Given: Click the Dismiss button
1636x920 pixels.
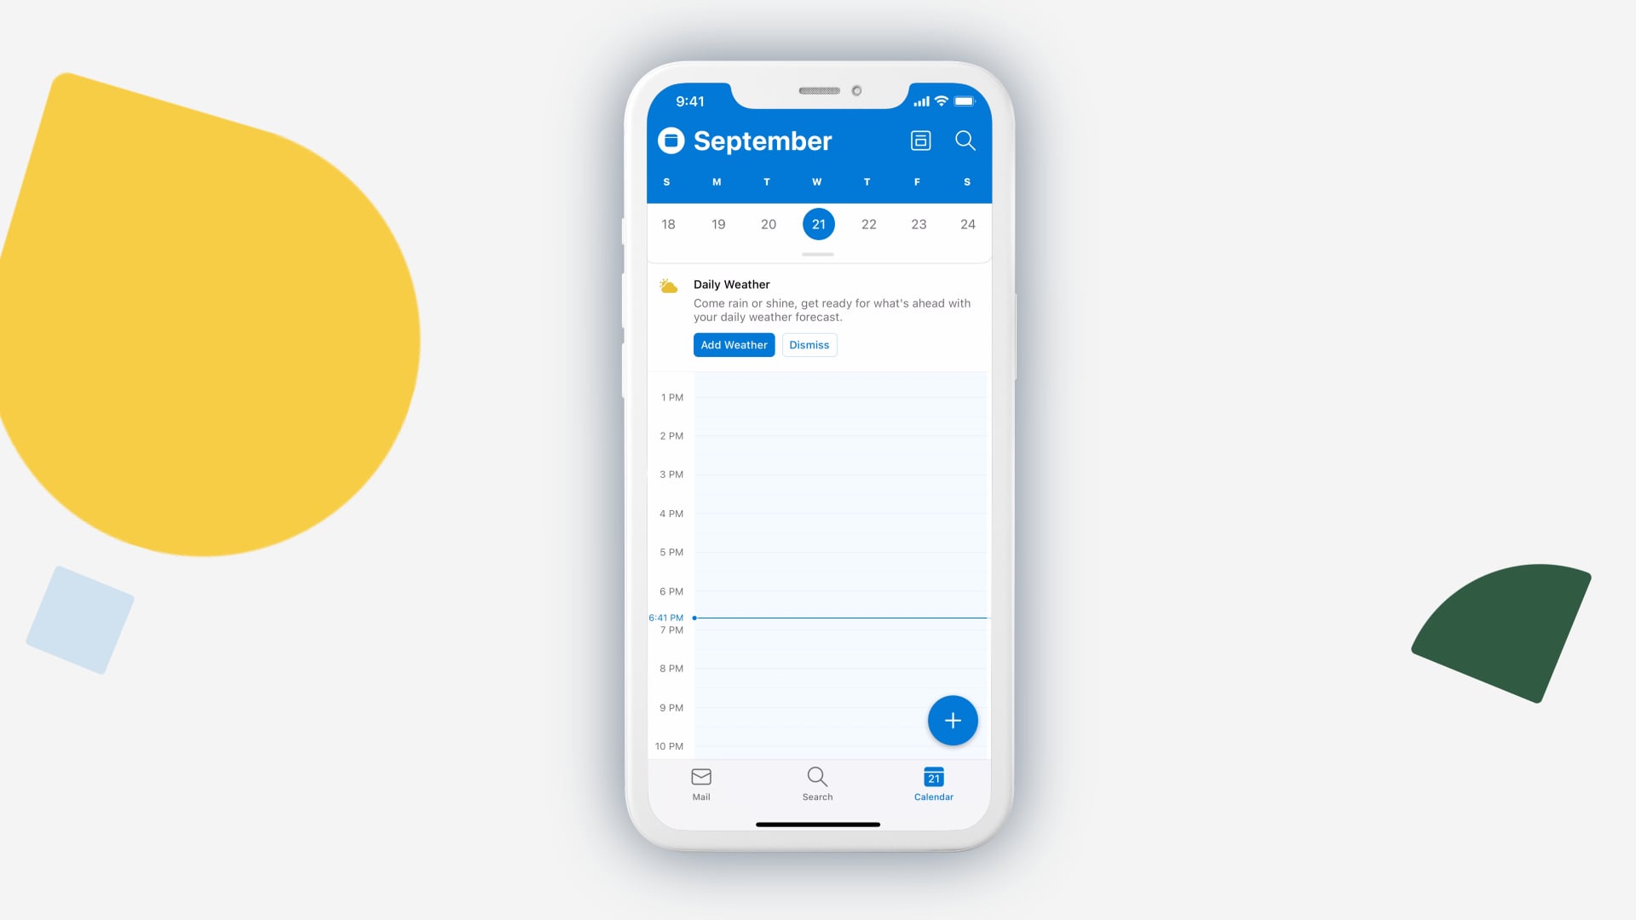Looking at the screenshot, I should [x=808, y=344].
